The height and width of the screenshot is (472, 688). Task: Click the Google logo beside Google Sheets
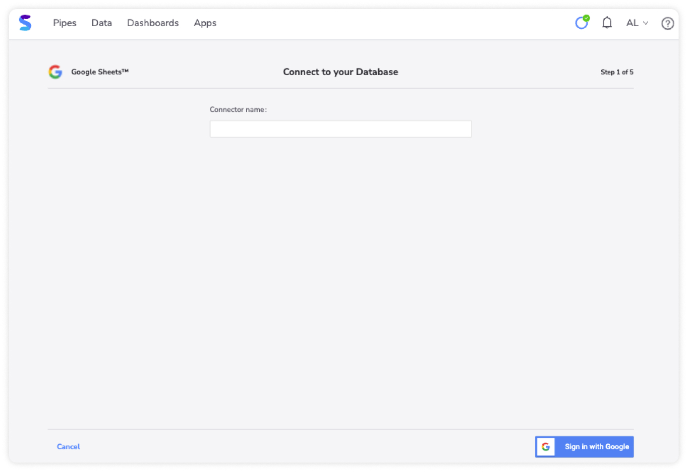(x=55, y=72)
